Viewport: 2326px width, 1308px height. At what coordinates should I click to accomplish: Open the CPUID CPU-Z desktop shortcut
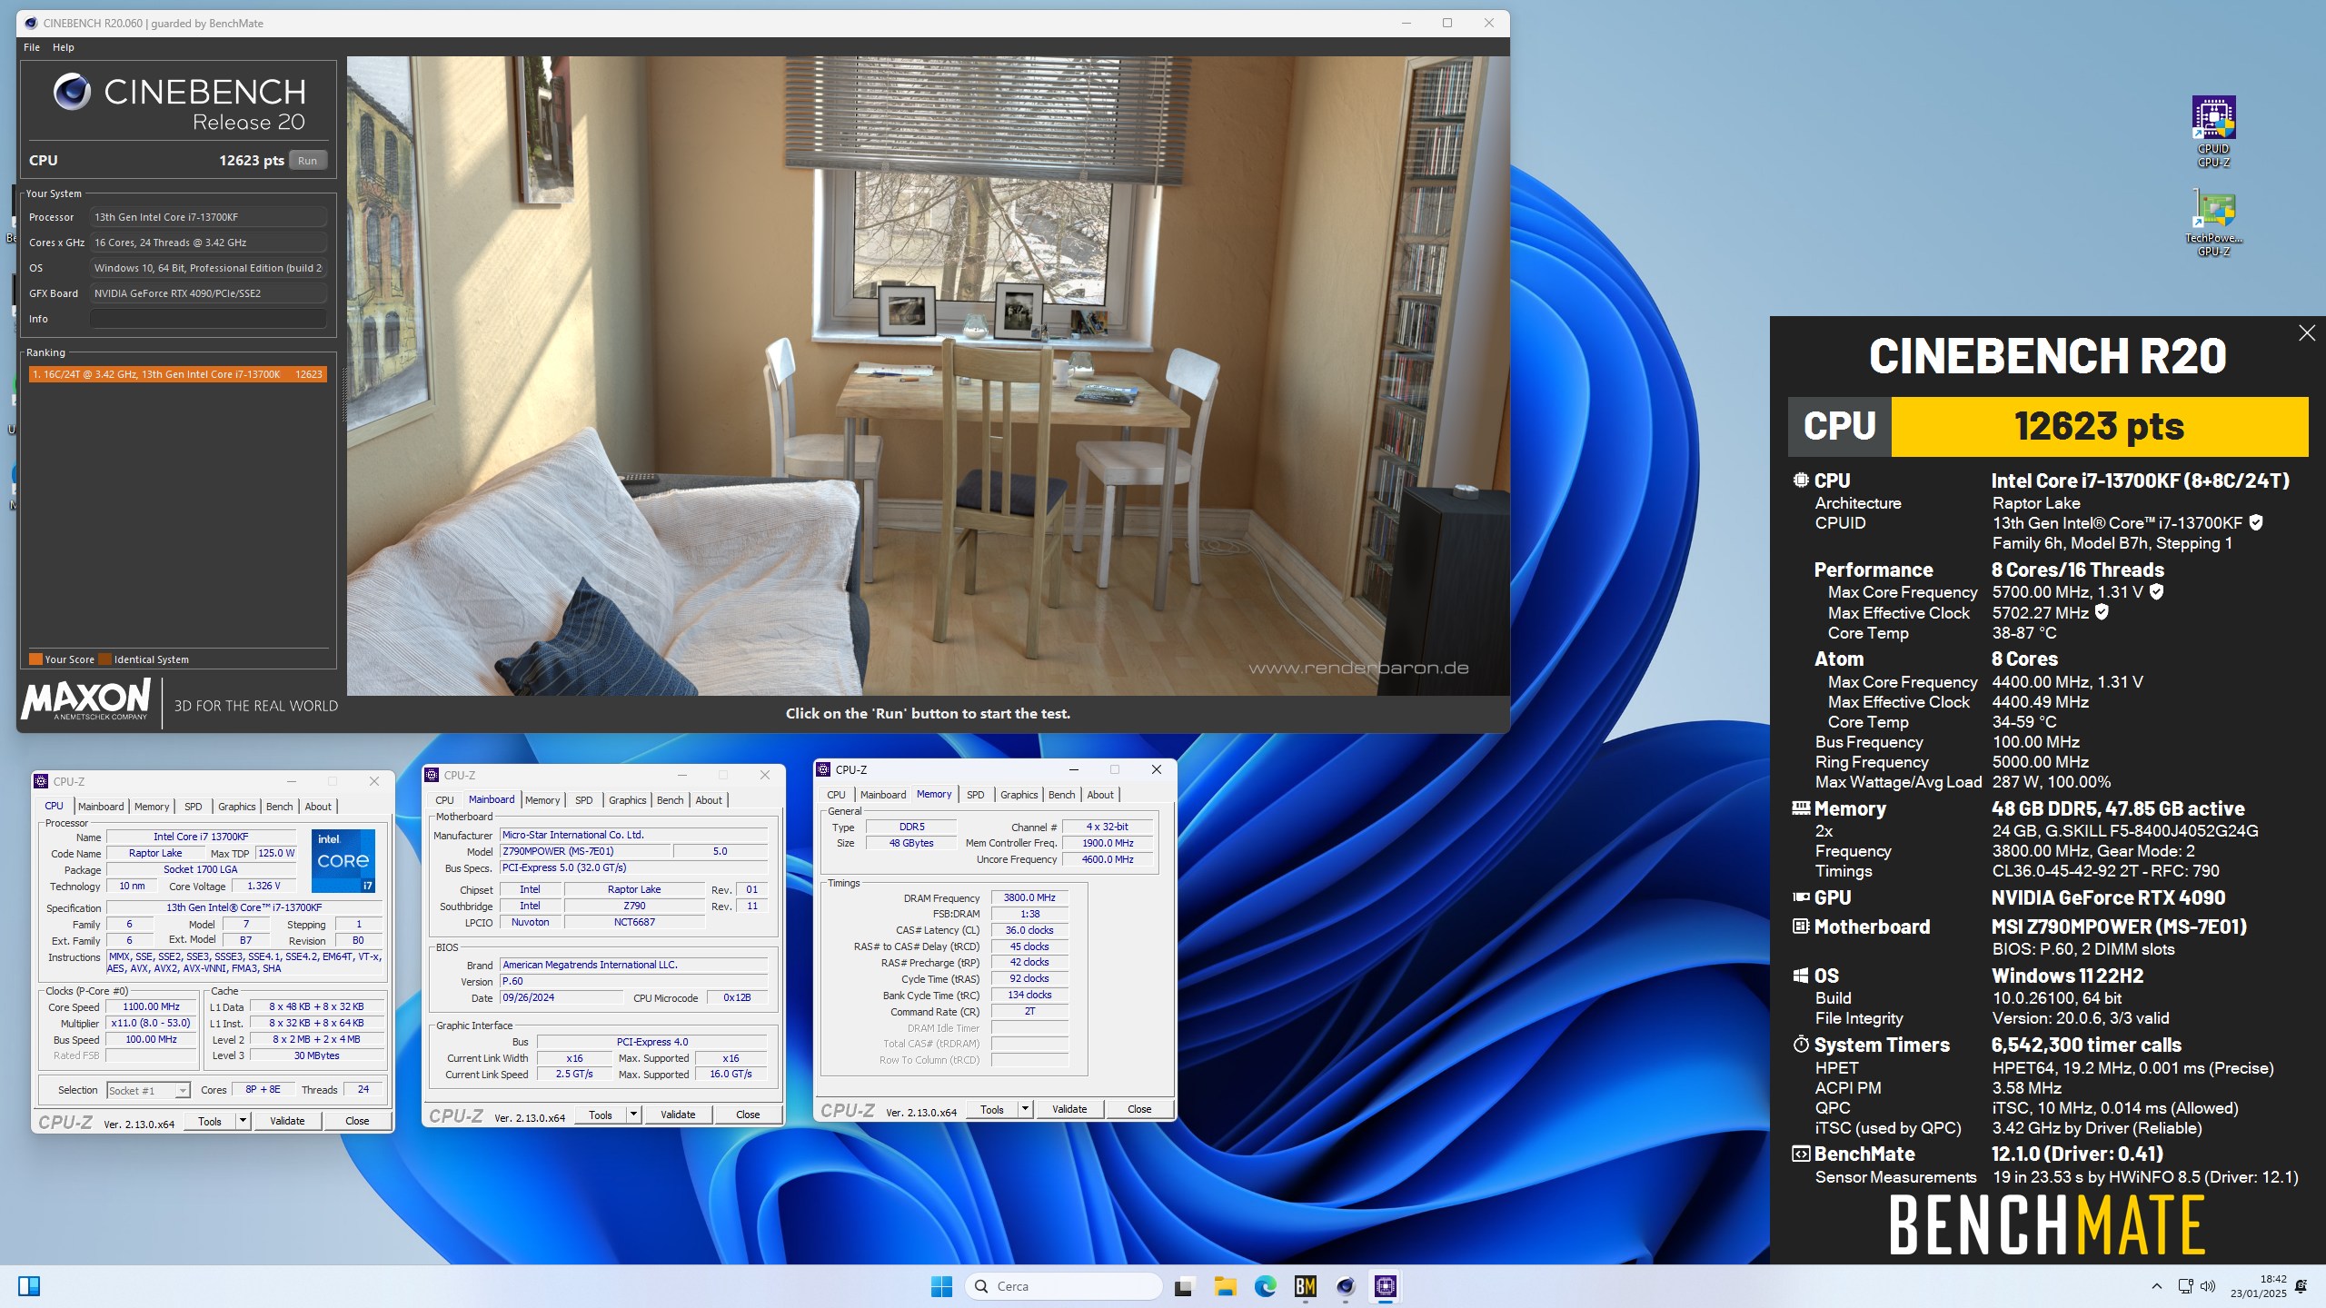[x=2213, y=133]
